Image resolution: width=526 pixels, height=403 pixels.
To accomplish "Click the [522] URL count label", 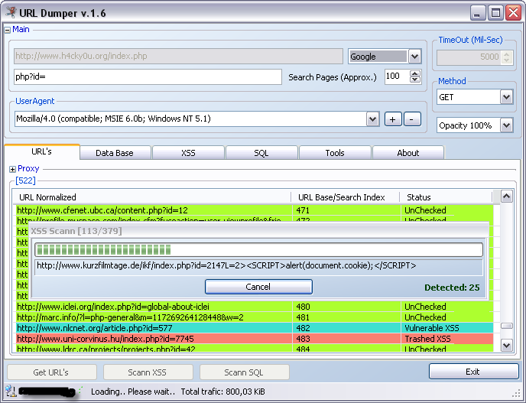I will point(25,180).
